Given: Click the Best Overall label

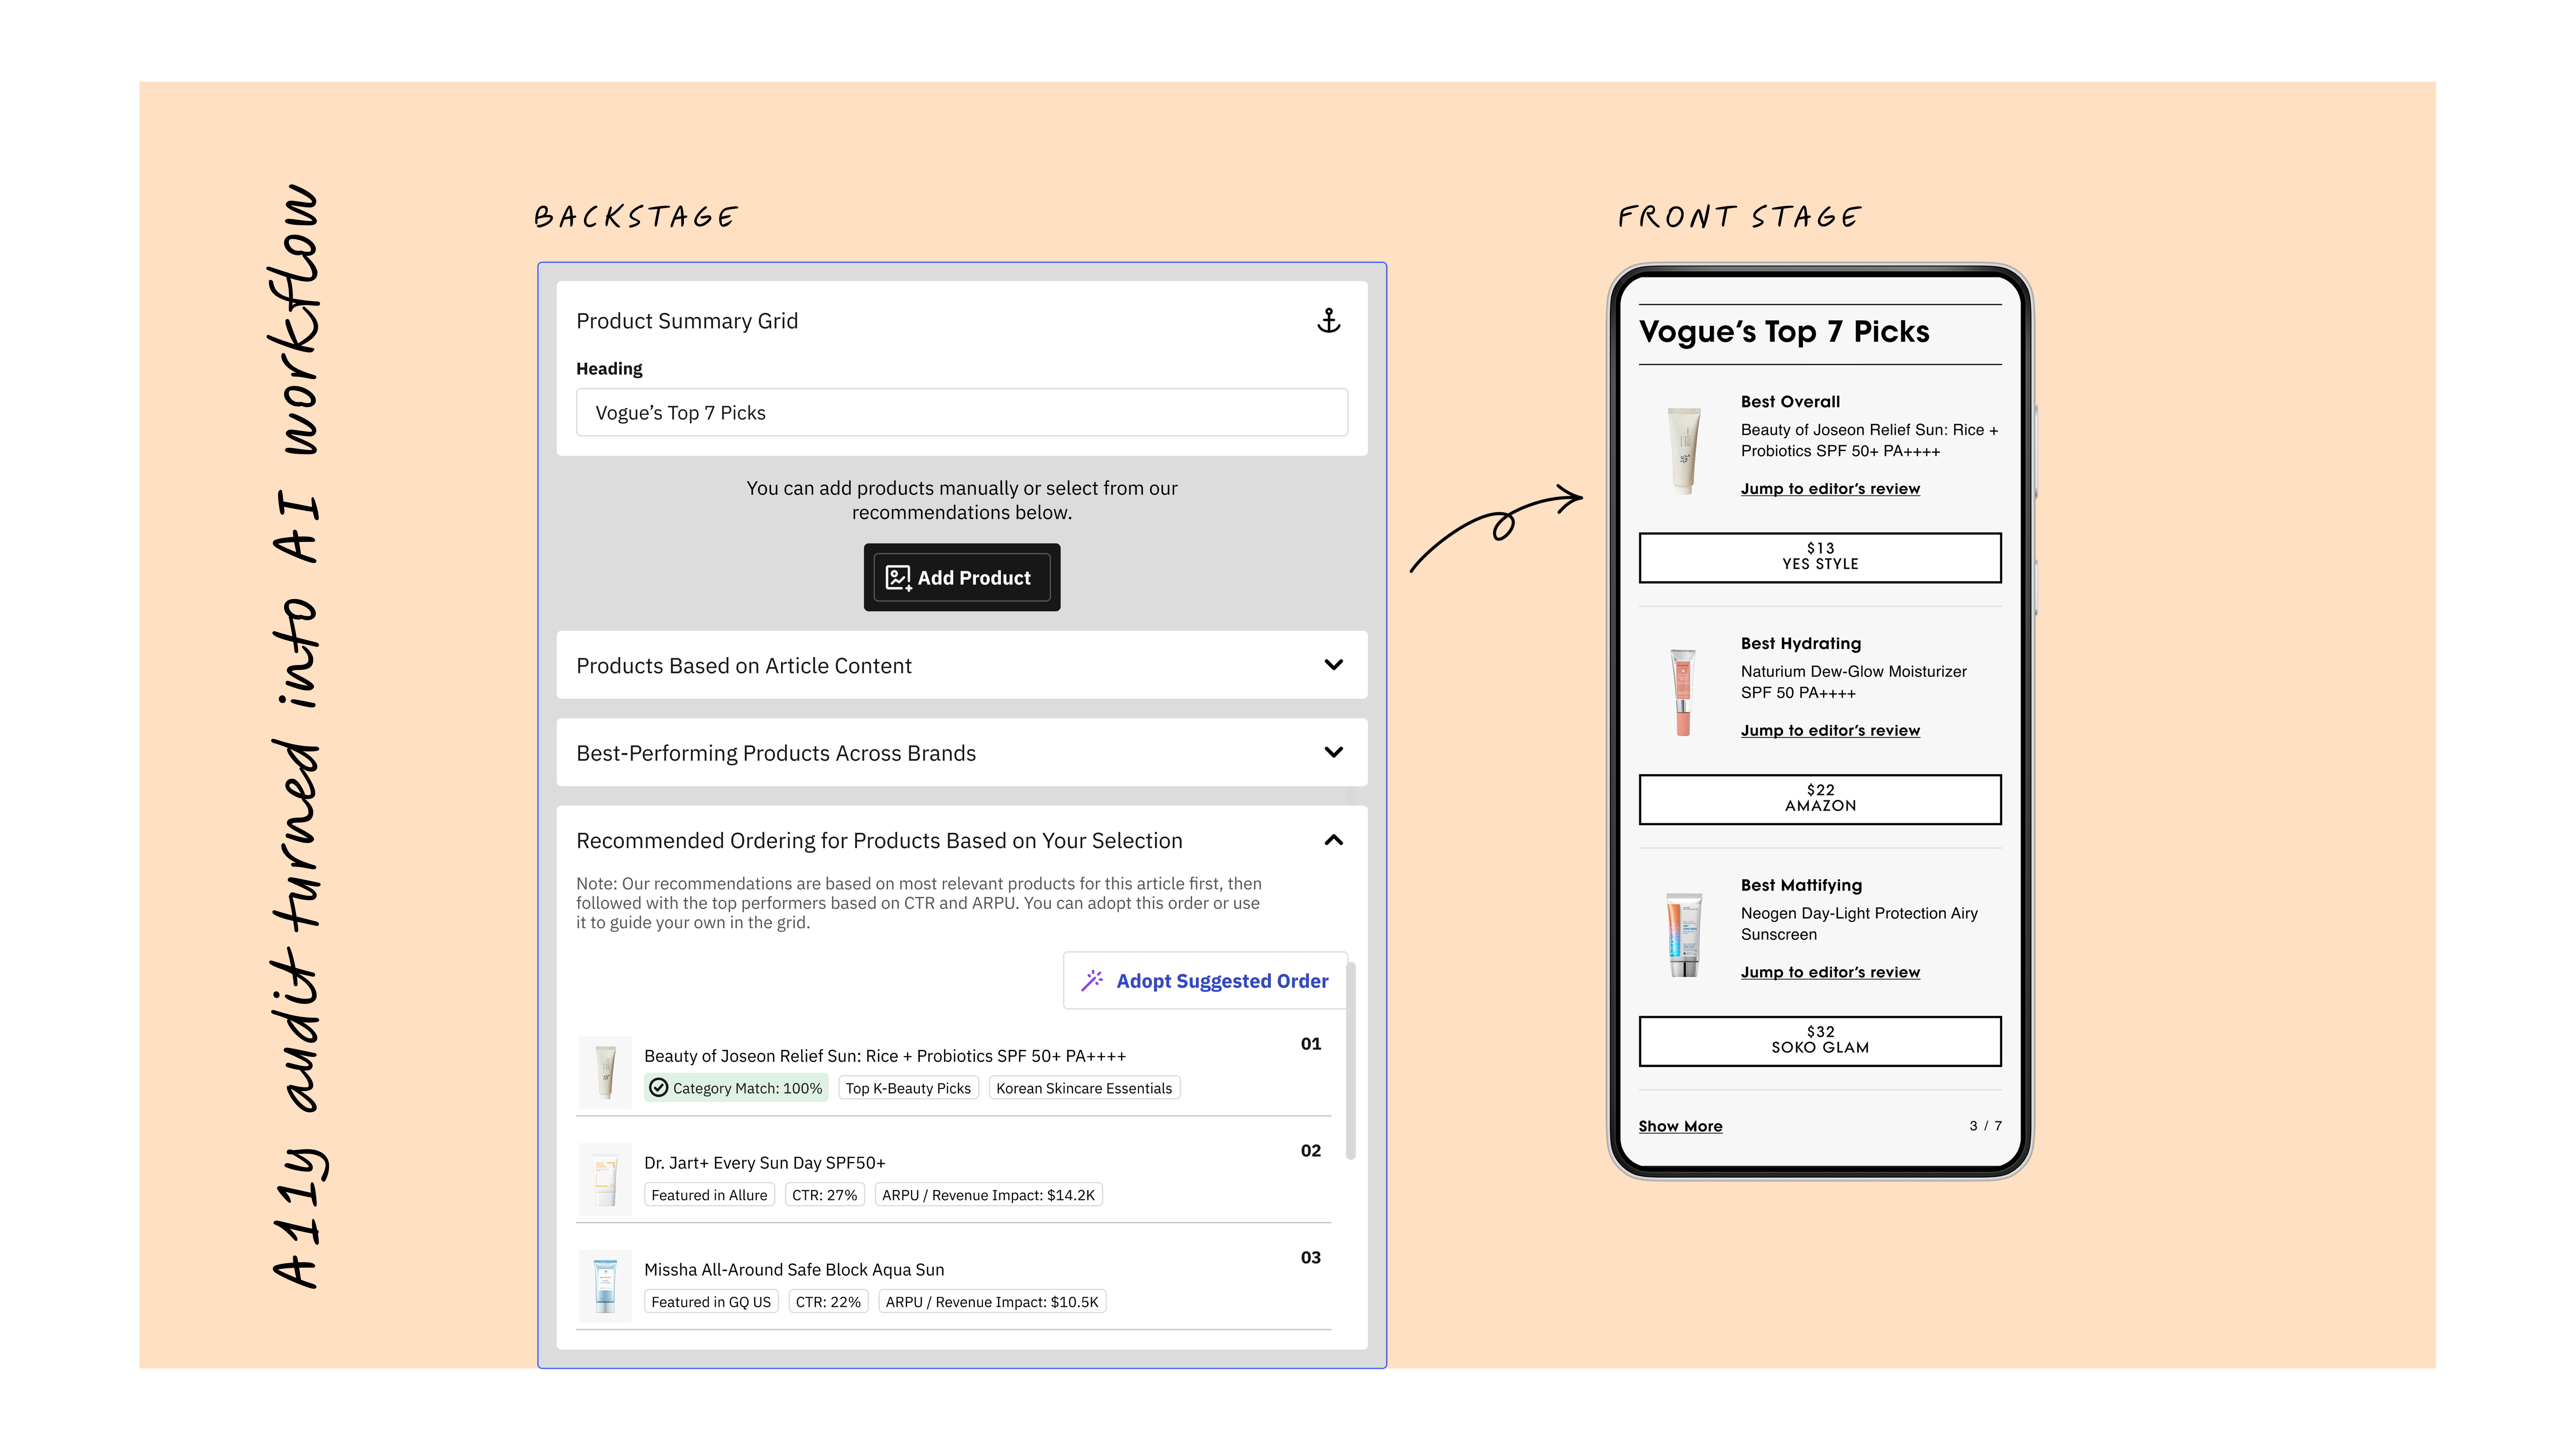Looking at the screenshot, I should (x=1790, y=402).
